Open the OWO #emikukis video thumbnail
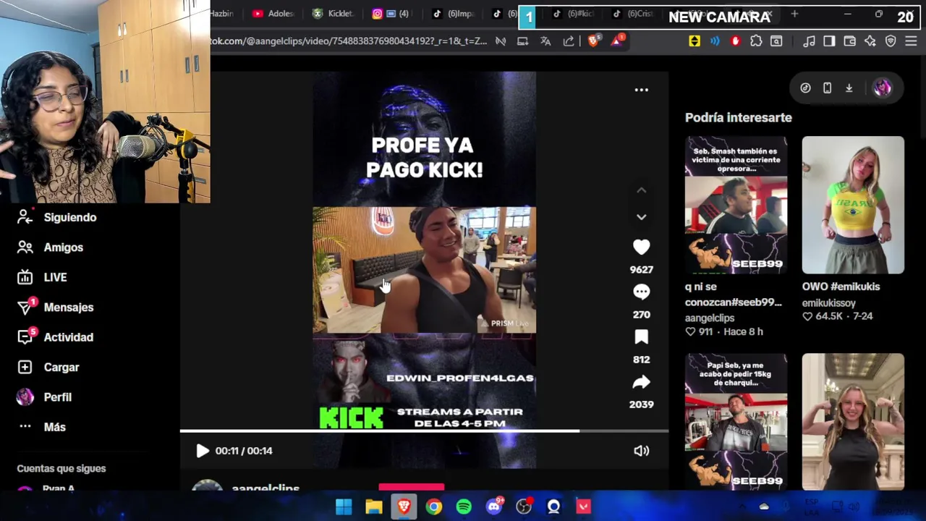 point(853,205)
